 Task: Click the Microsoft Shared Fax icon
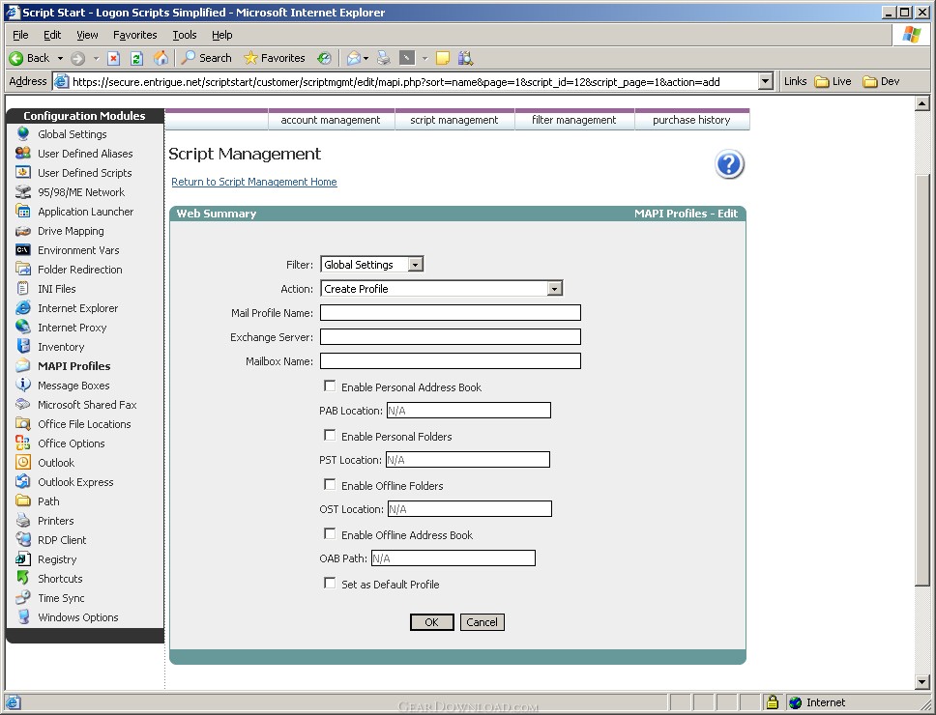coord(22,404)
